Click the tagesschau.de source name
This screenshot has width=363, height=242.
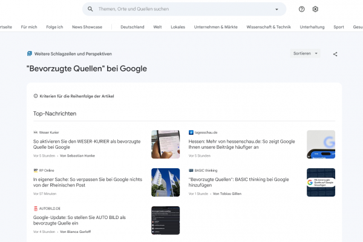(x=206, y=132)
